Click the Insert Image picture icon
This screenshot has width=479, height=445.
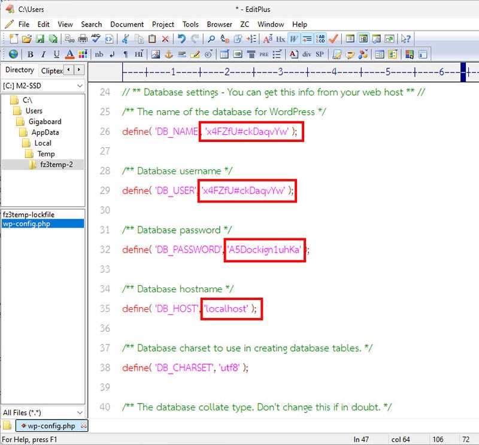click(x=156, y=54)
